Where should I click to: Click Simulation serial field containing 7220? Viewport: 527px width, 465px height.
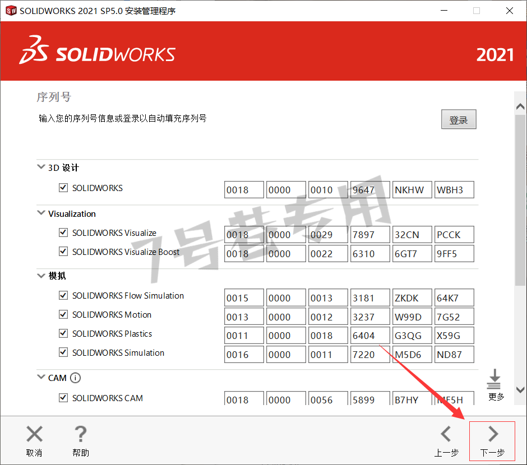370,355
